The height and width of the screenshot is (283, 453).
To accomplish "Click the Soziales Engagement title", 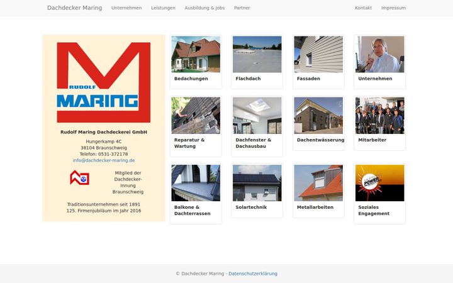I will 374,210.
